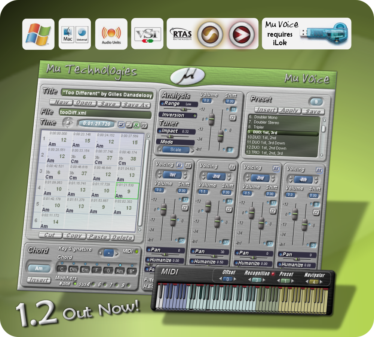Viewport: 374px width, 337px height.
Task: Click the Q button in 4th Voicing panel
Action: click(316, 213)
